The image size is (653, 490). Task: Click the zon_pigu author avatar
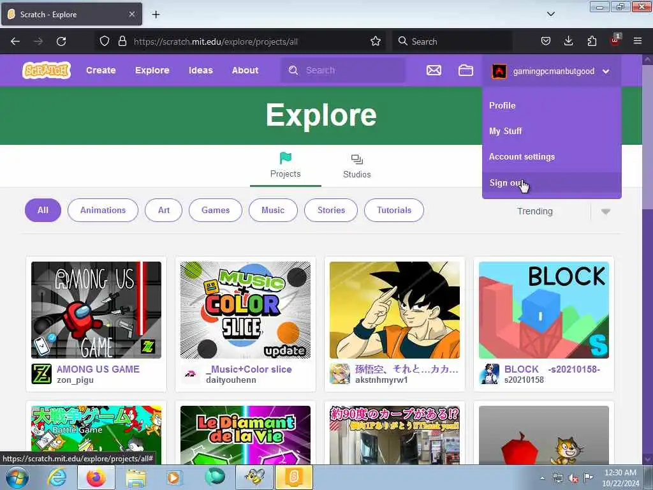[41, 374]
